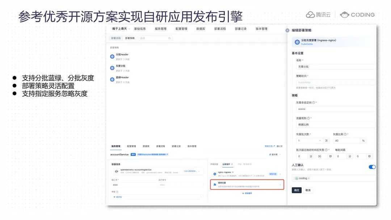
Task: Click the help icon beside 参数
Action: [x=117, y=192]
